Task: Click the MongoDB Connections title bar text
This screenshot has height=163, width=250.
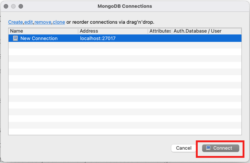Action: [125, 6]
